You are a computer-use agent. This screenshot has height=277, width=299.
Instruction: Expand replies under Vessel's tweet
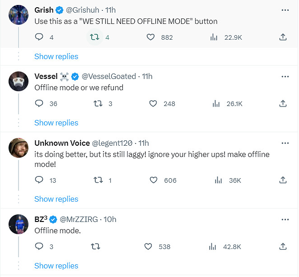(56, 123)
